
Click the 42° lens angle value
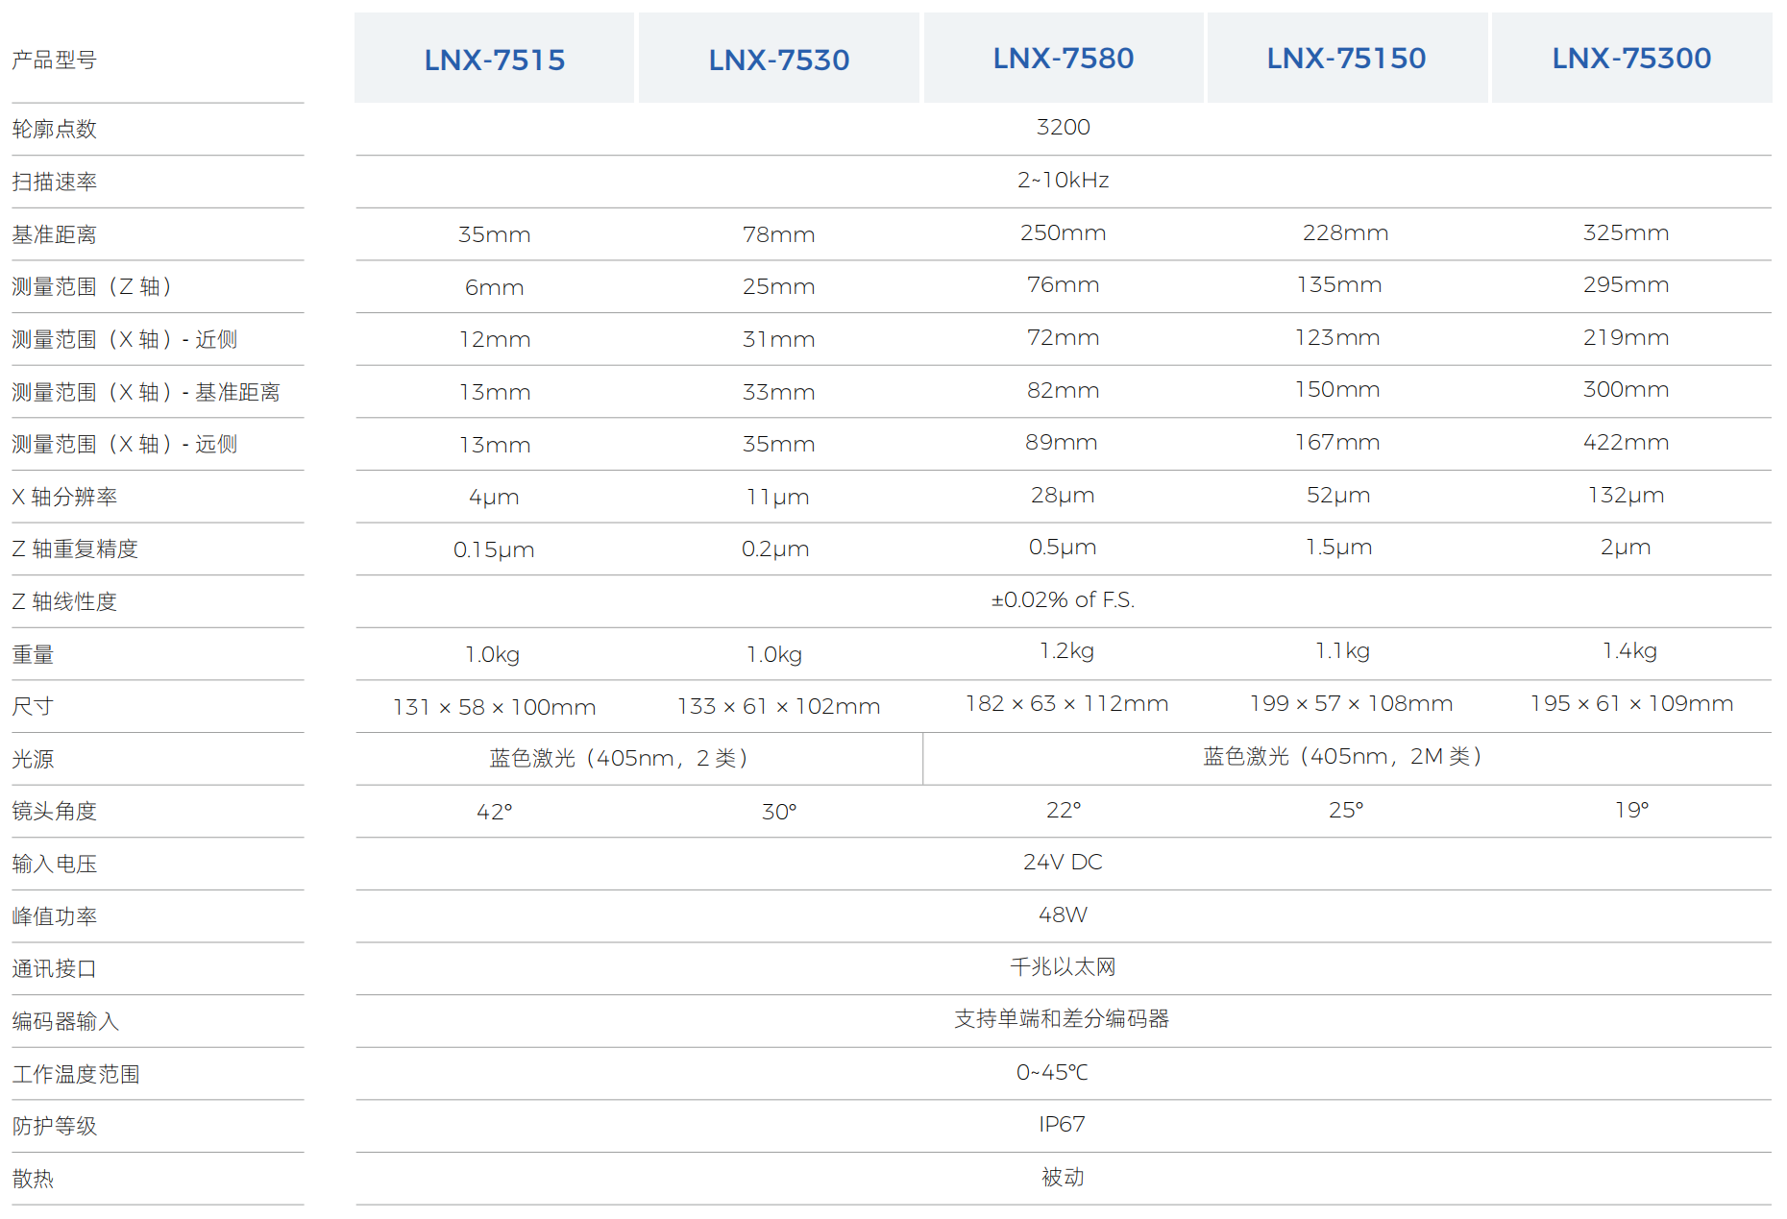[494, 812]
